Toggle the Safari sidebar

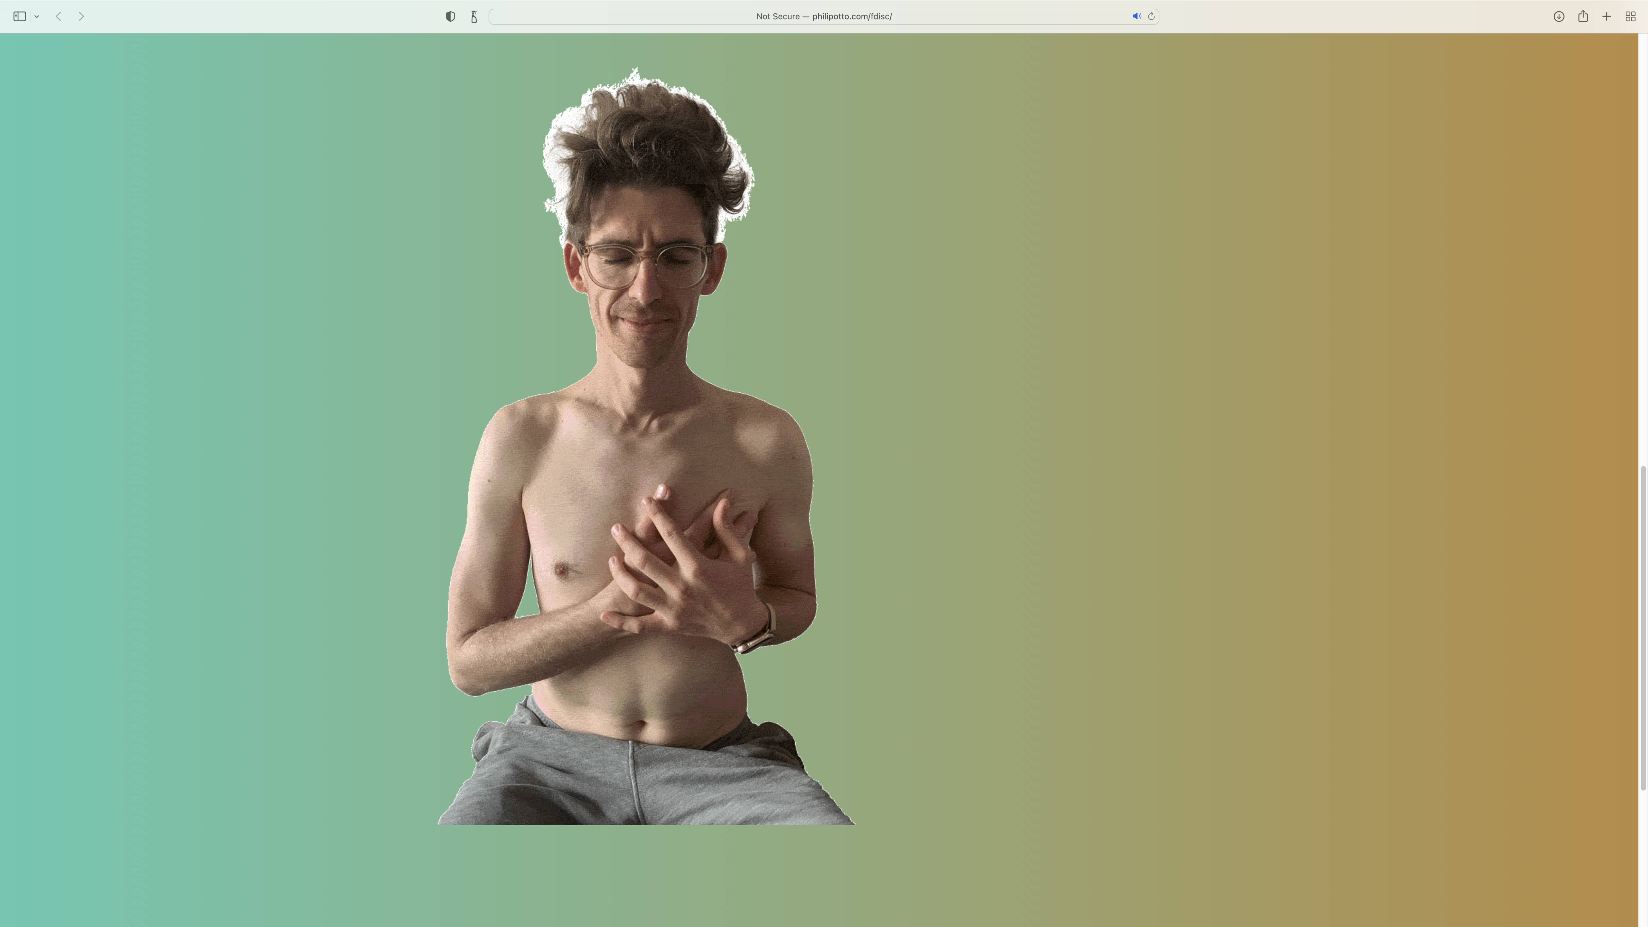[x=20, y=17]
